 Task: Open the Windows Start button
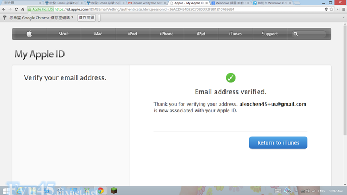pyautogui.click(x=6, y=191)
